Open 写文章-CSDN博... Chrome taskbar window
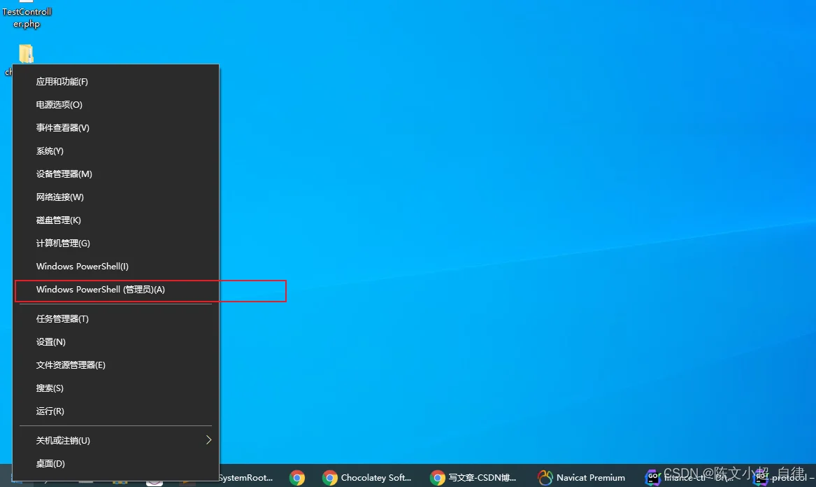816x487 pixels. 473,478
